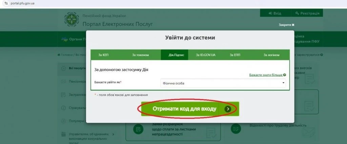This screenshot has width=347, height=144.
Task: Switch to the За ID.GOV.UA tab
Action: click(206, 55)
